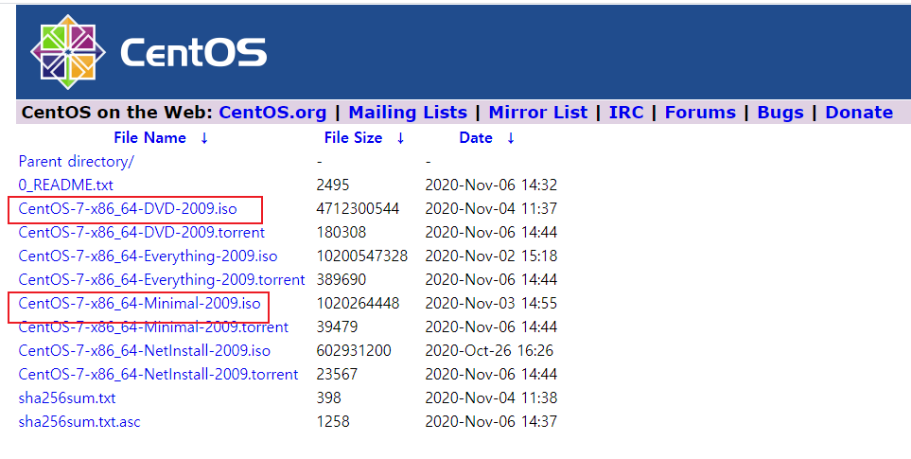Sort by File Name arrow

[204, 138]
